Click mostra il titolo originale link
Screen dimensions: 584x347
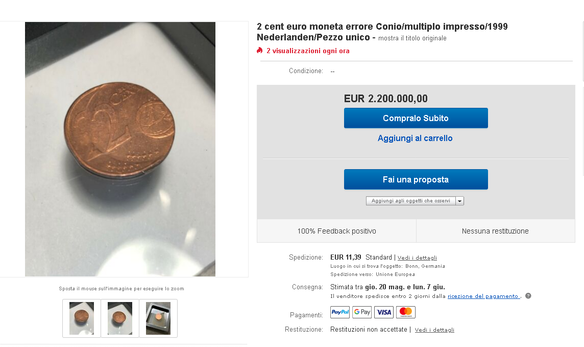[x=412, y=38]
